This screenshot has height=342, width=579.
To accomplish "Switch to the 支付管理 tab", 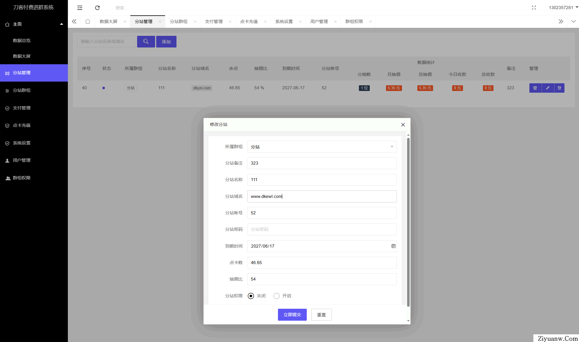I will [214, 22].
